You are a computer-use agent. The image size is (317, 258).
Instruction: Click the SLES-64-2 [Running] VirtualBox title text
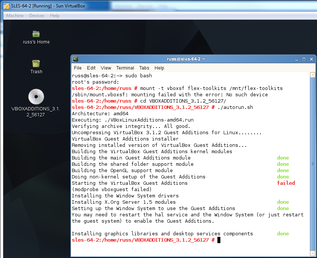pos(48,6)
